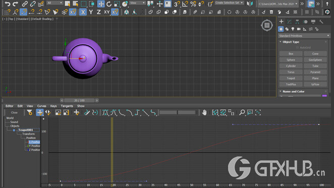Constrain to Y axis button
This screenshot has width=334, height=188.
91,12
